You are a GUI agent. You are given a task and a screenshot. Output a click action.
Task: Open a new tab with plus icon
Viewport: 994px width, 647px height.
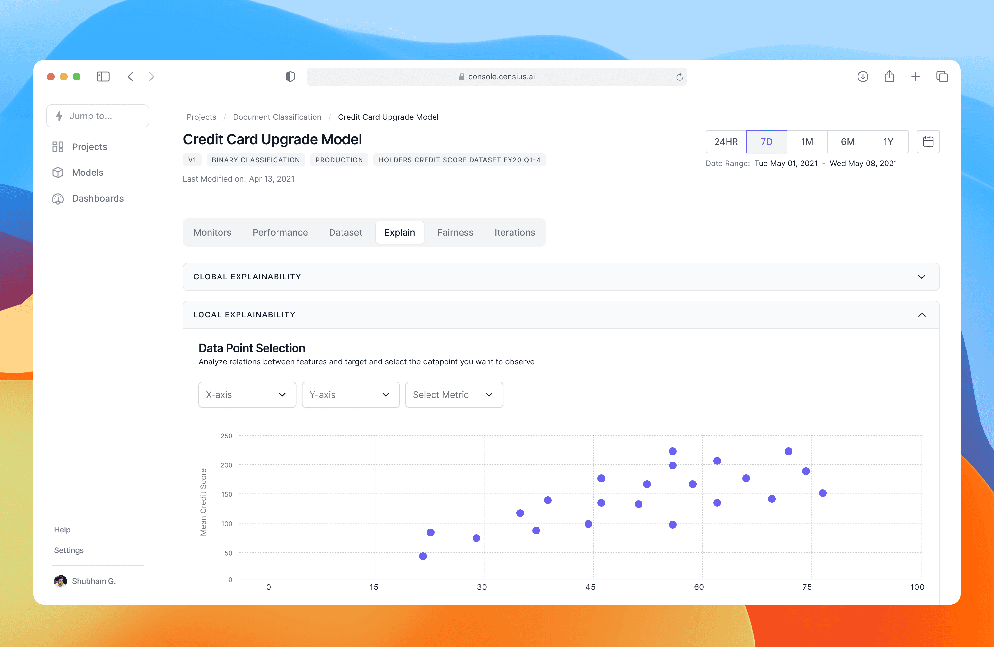(915, 76)
